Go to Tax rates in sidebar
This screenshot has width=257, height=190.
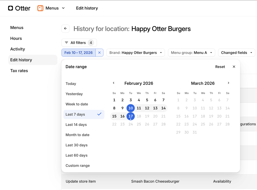click(x=19, y=71)
